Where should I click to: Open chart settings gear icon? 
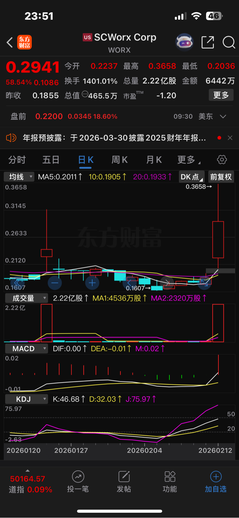[222, 160]
